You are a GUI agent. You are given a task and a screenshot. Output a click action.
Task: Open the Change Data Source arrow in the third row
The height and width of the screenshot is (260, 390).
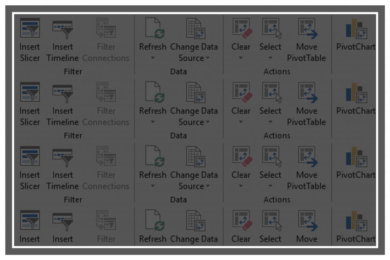[208, 186]
